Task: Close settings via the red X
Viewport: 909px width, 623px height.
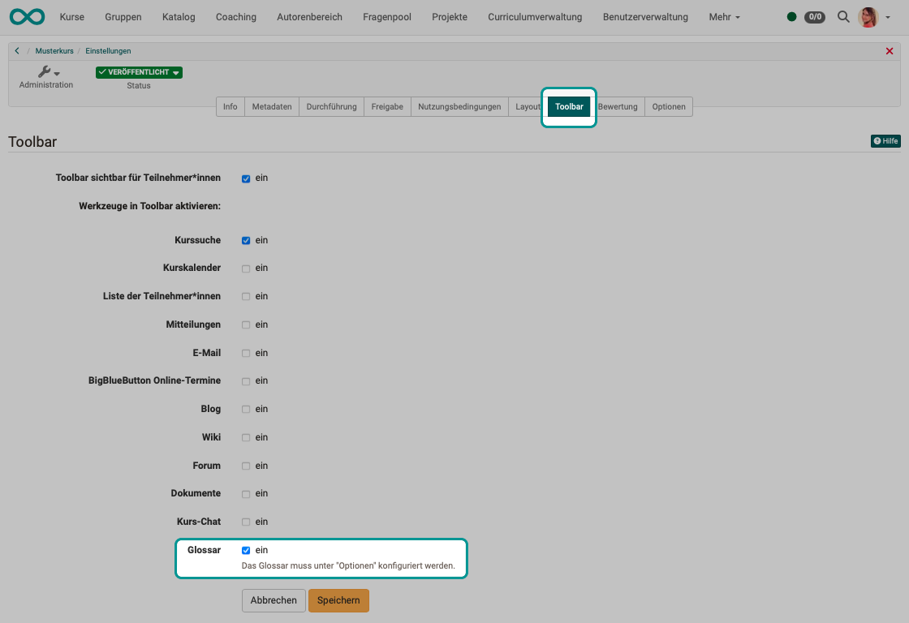Action: pyautogui.click(x=889, y=50)
